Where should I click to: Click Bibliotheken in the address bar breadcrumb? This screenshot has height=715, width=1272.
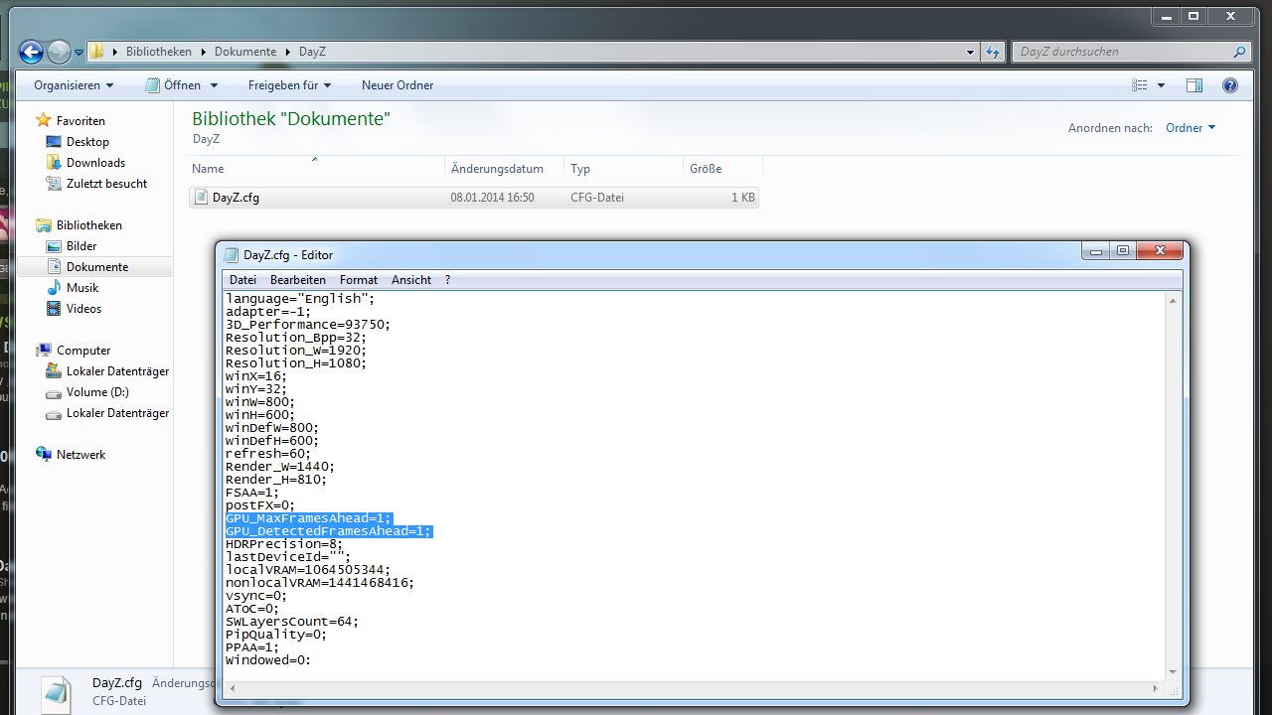[160, 52]
